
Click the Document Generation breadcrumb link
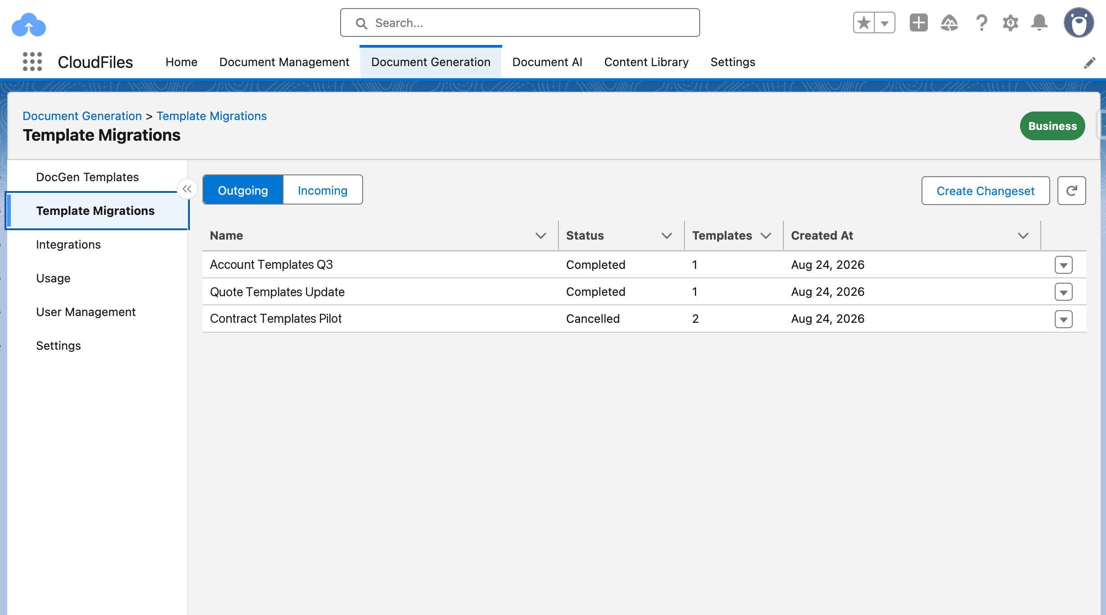coord(82,116)
